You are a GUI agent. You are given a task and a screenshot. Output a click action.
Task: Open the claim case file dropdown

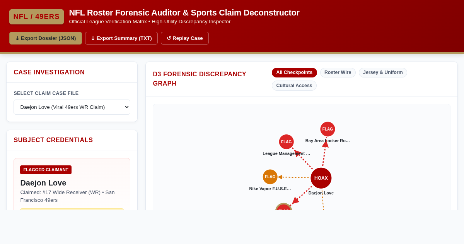pyautogui.click(x=72, y=107)
